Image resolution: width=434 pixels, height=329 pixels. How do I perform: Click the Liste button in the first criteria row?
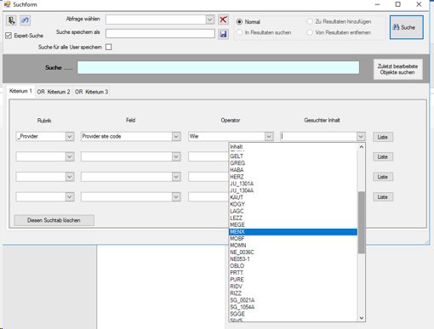(x=383, y=137)
